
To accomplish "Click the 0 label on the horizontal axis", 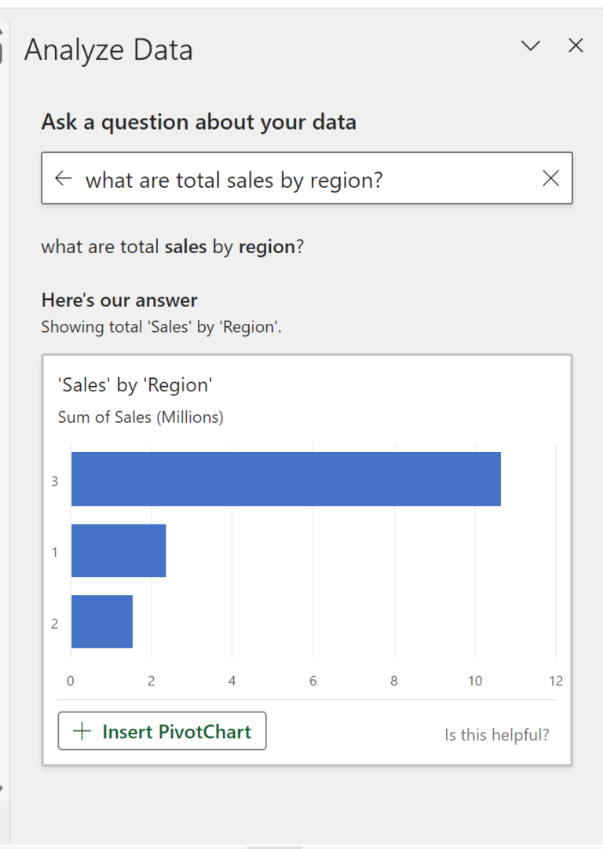I will point(71,681).
